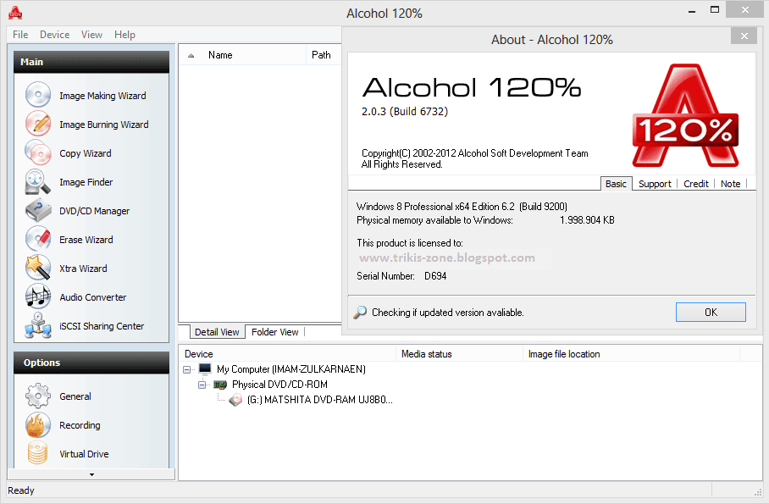The image size is (769, 504).
Task: Click the Image file location column header
Action: (x=632, y=354)
